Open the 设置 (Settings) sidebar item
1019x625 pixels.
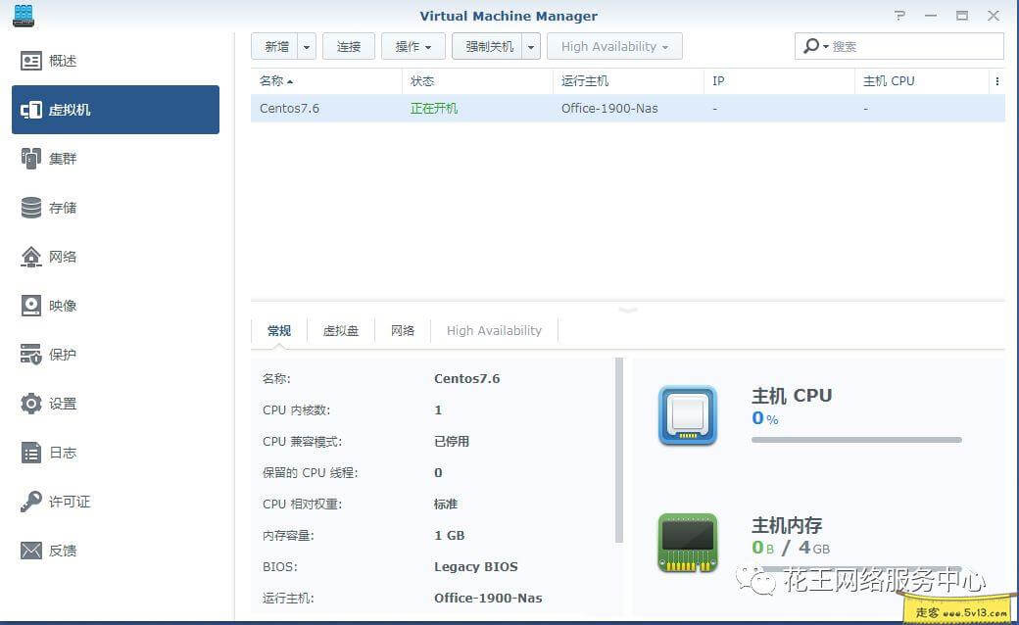(x=62, y=403)
